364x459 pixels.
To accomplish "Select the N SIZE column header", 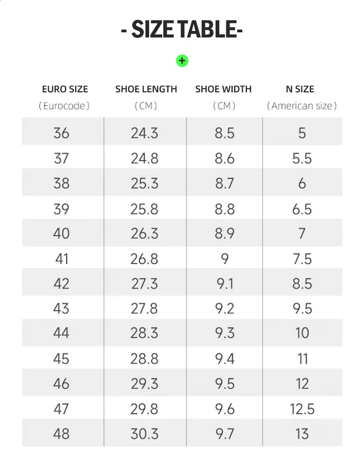I will 303,89.
